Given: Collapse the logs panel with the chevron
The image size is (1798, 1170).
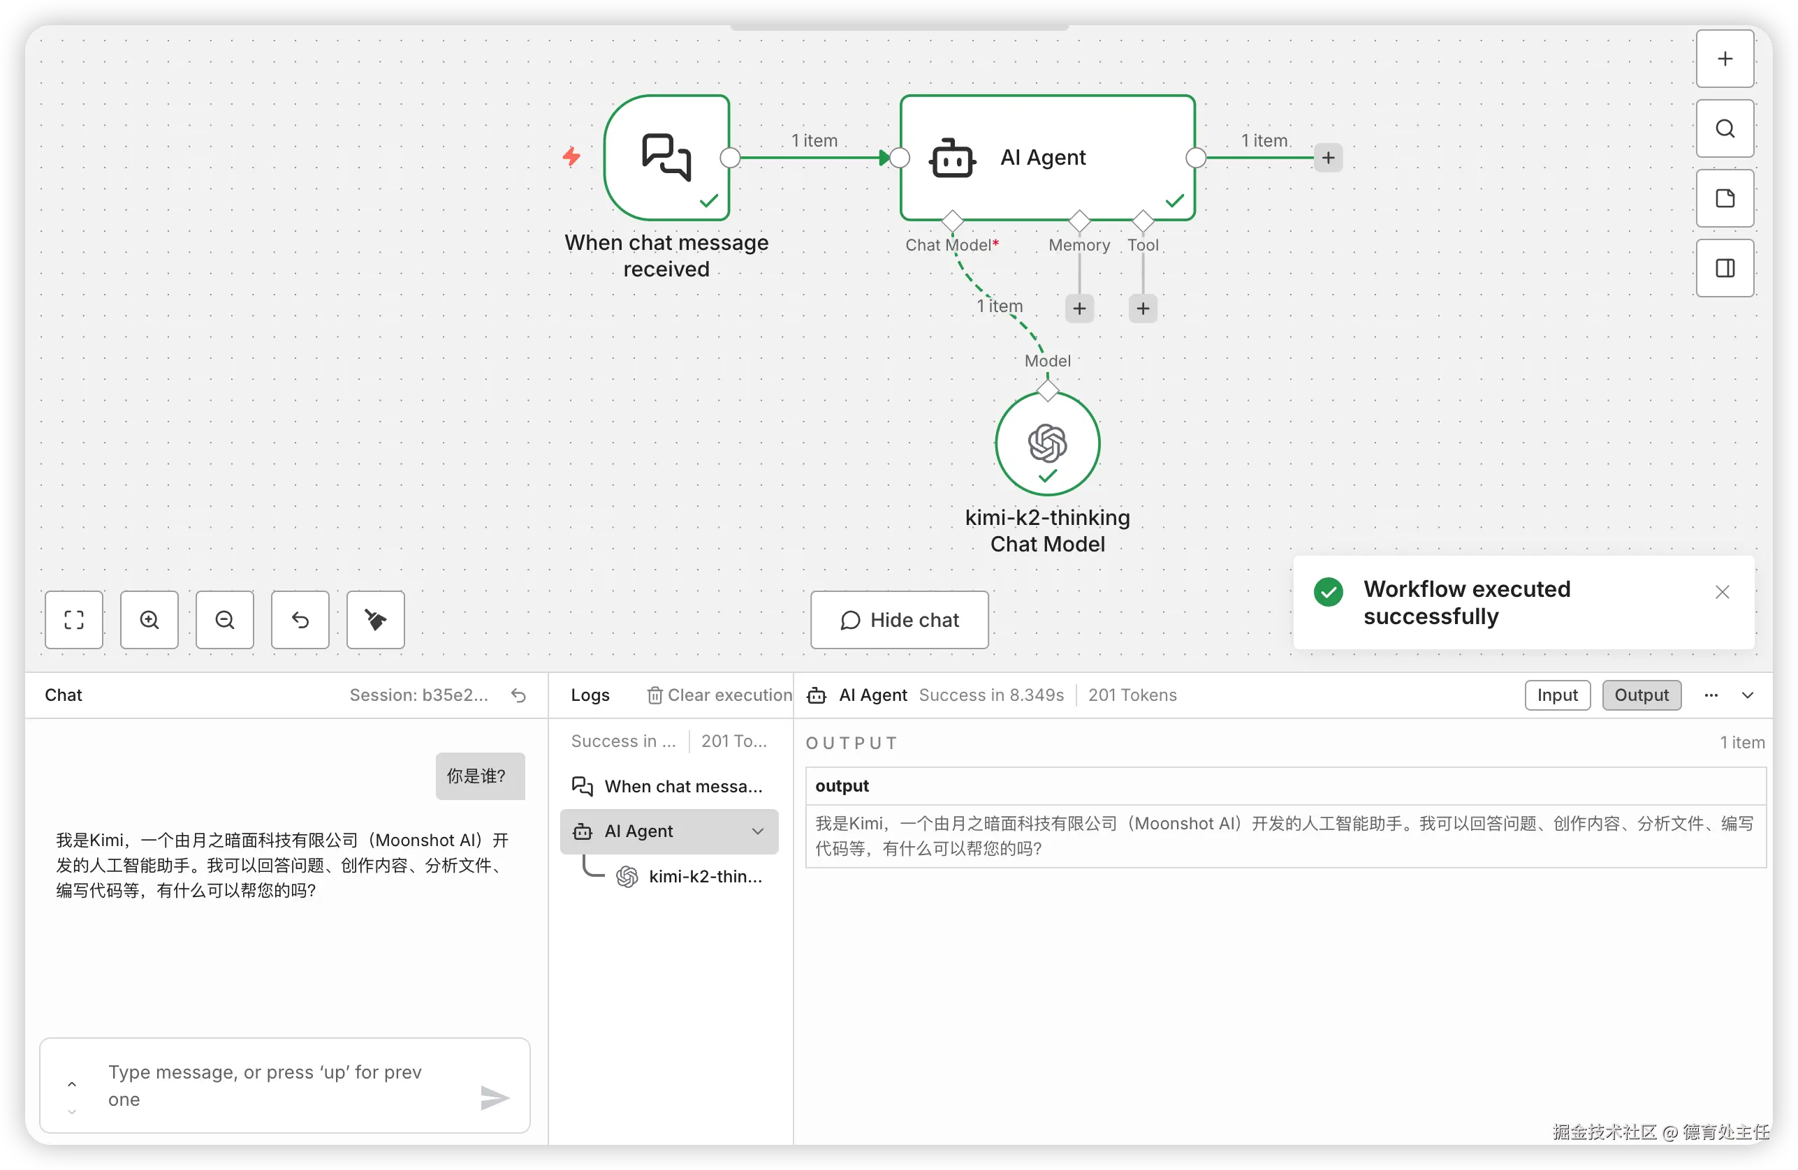Looking at the screenshot, I should (1748, 695).
